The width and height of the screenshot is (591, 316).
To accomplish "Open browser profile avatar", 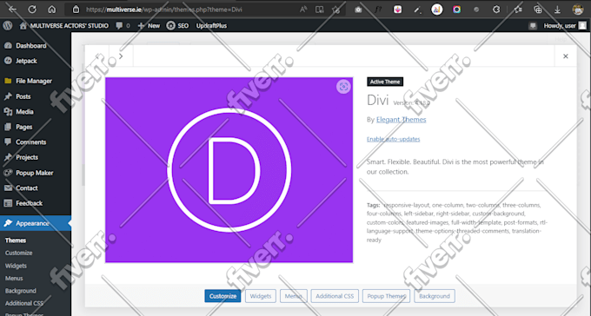I will point(578,10).
